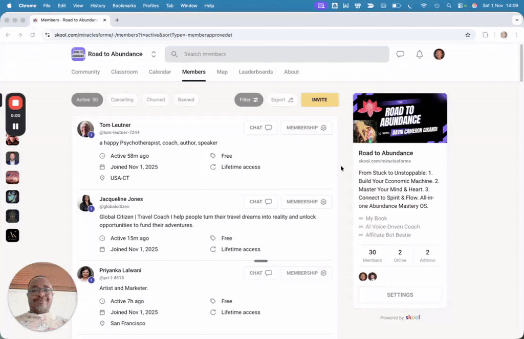
Task: Bookmark this page with the star icon
Action: pyautogui.click(x=468, y=35)
